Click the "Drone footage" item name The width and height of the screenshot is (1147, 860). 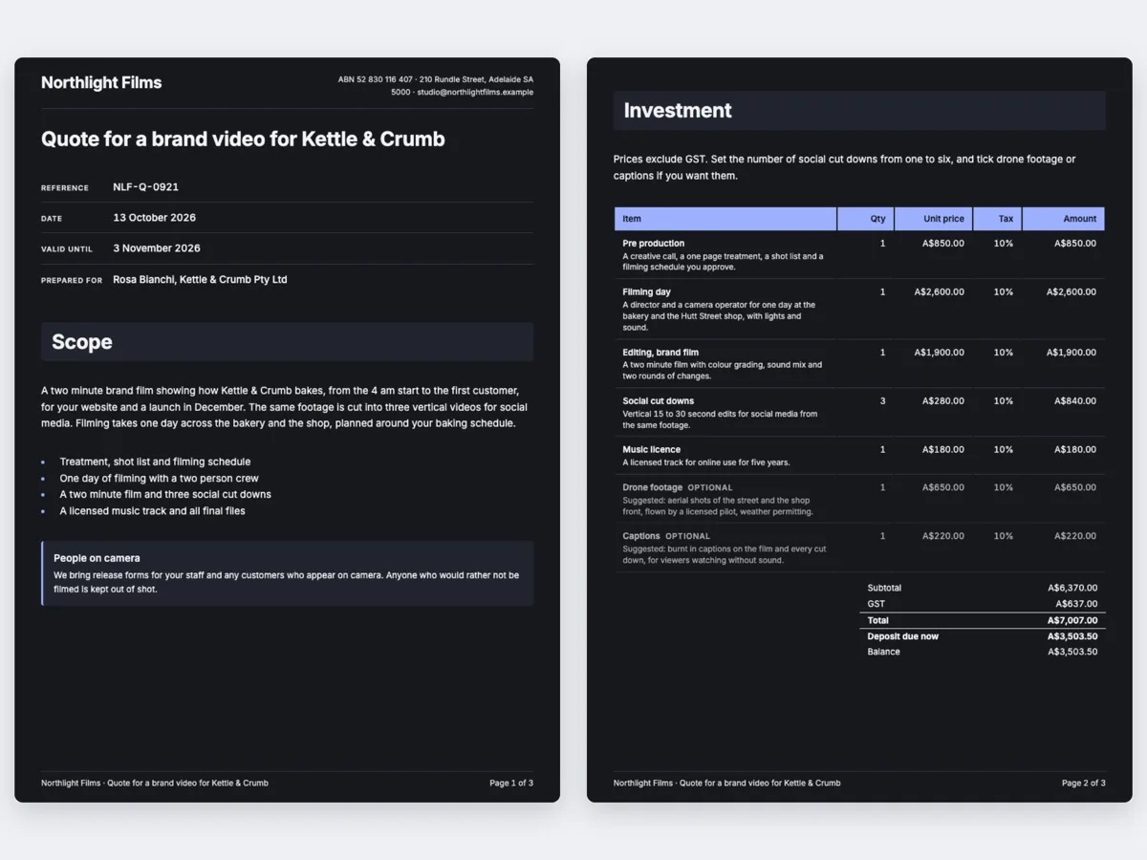[x=653, y=487]
